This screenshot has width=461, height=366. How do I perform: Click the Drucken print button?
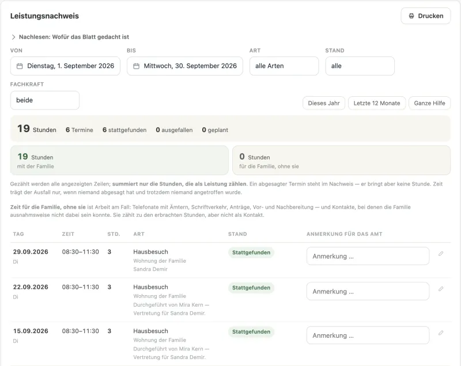425,16
